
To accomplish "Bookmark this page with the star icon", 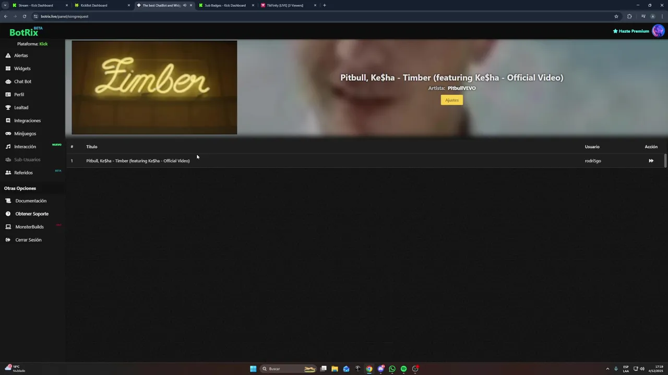I will coord(616,16).
